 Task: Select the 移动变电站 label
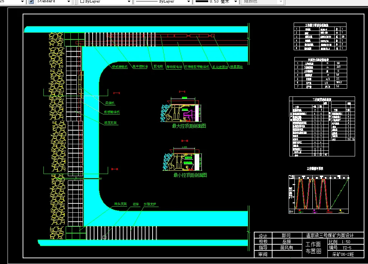click(174, 67)
